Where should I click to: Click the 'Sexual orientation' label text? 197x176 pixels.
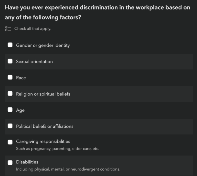point(34,61)
